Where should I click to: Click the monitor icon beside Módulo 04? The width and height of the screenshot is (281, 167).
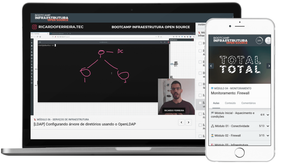tap(212, 88)
